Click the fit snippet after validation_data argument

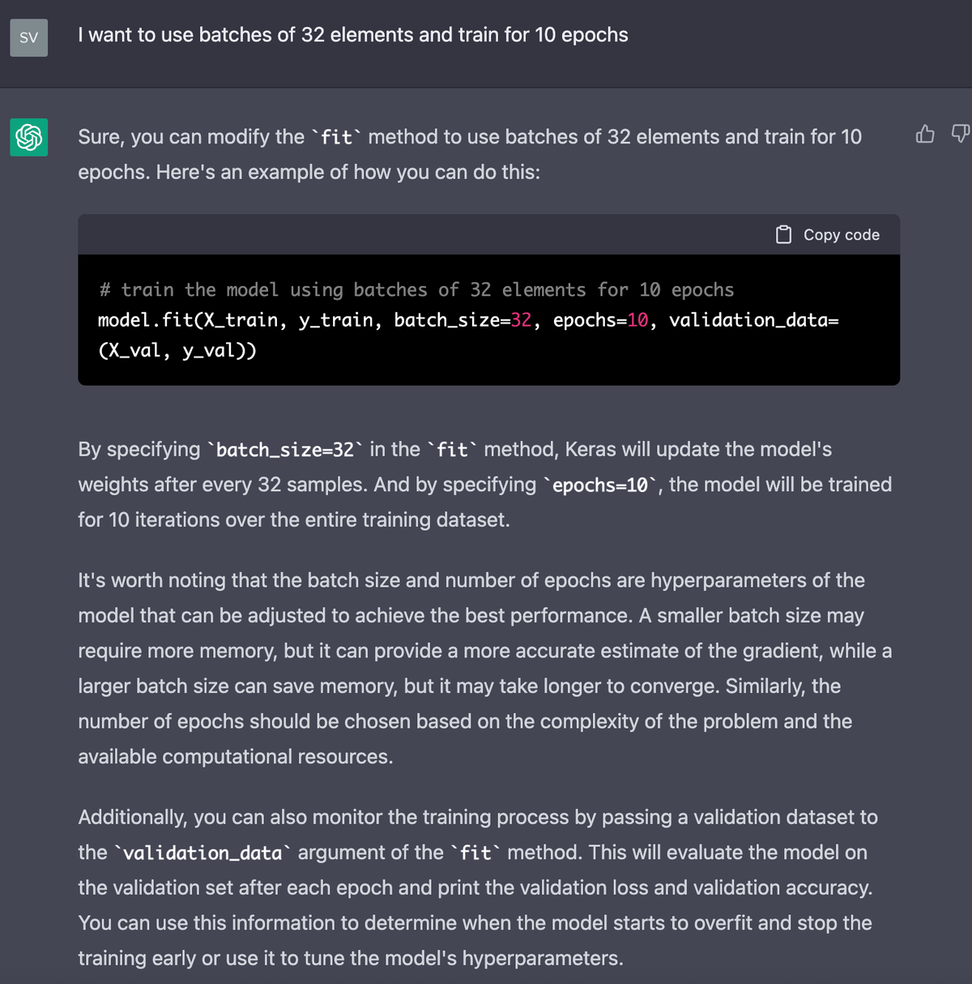[475, 854]
